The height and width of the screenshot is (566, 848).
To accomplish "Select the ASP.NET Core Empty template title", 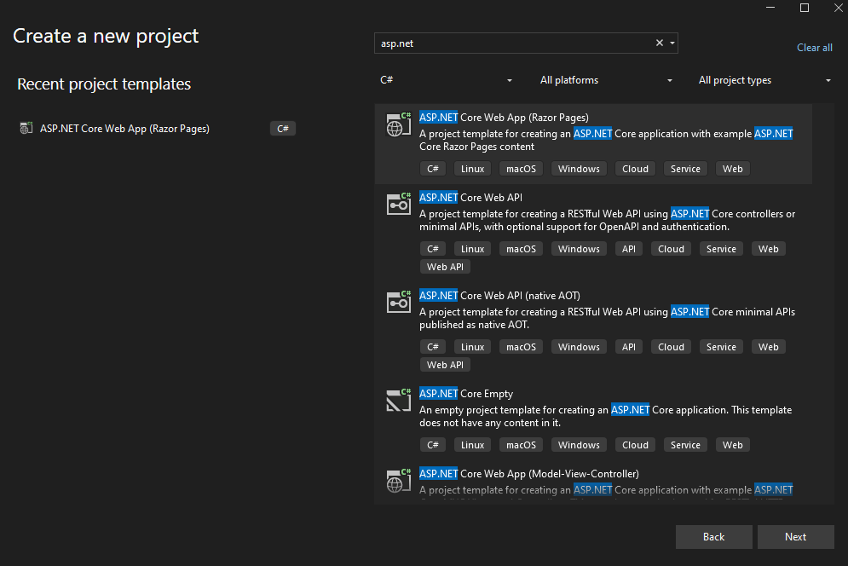I will coord(466,393).
